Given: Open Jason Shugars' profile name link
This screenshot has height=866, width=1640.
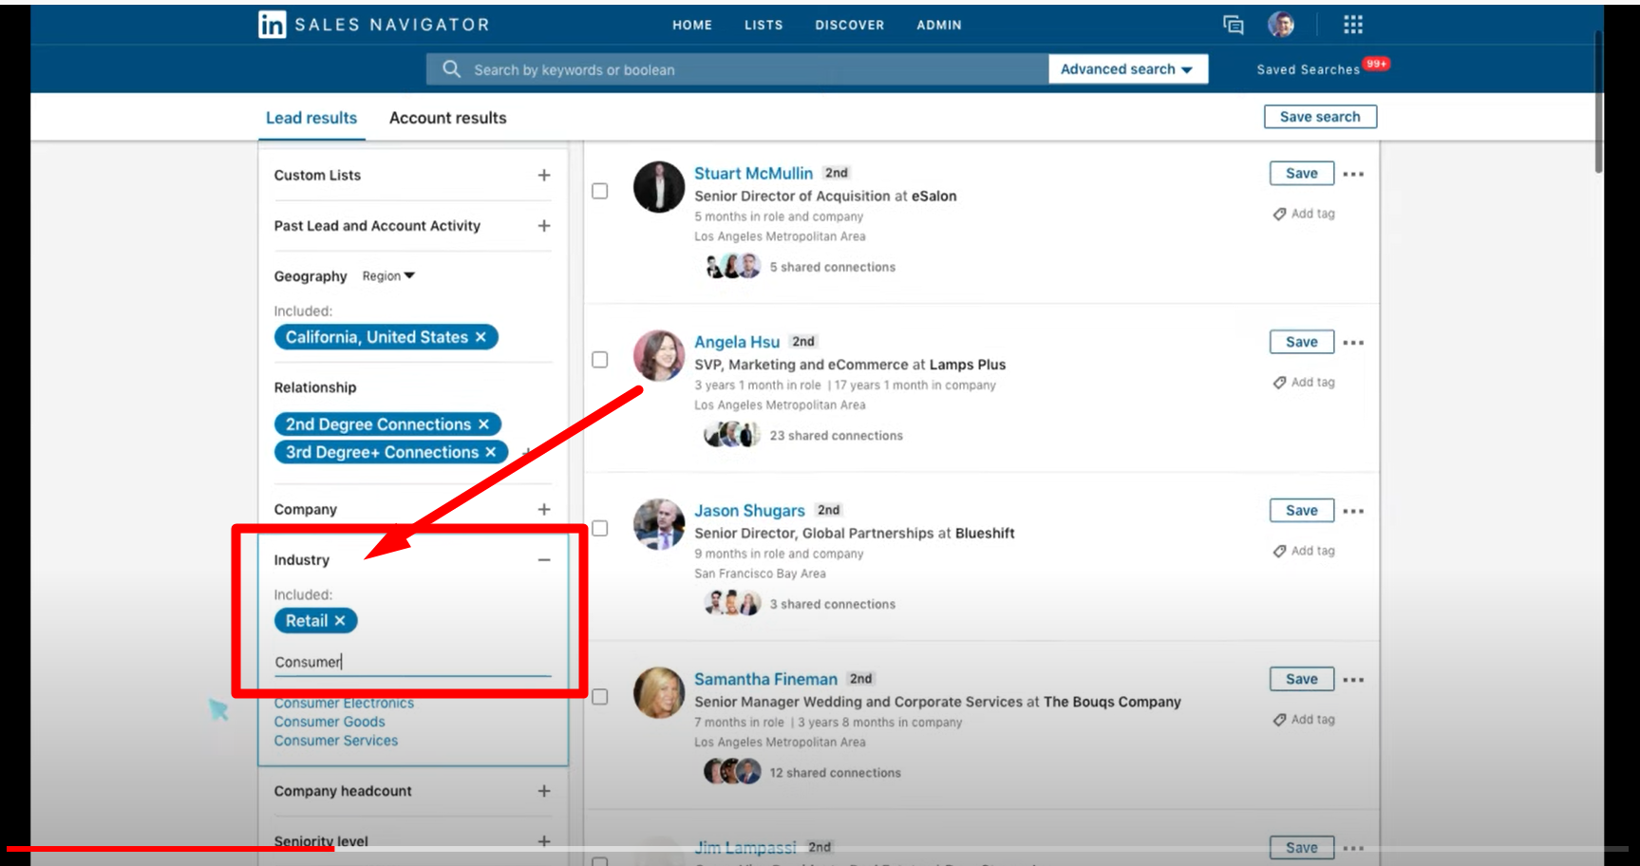Looking at the screenshot, I should 749,511.
